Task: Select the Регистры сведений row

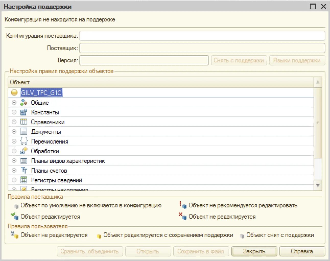Action: (161, 180)
